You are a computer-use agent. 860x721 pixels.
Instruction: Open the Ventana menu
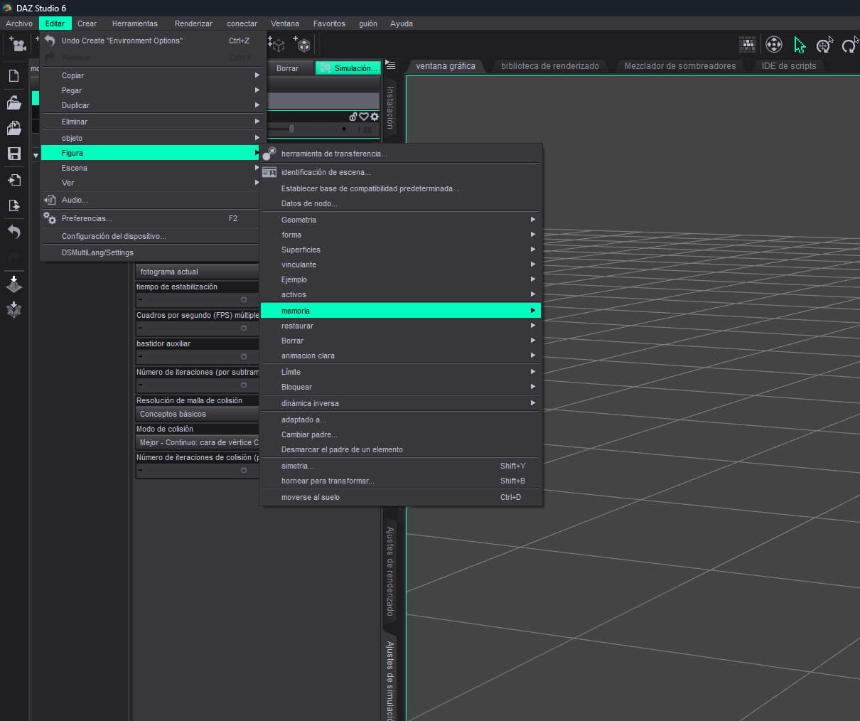285,23
